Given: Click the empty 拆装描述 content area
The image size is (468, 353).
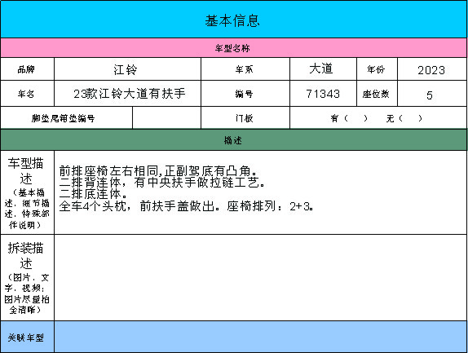Looking at the screenshot, I should pos(261,278).
